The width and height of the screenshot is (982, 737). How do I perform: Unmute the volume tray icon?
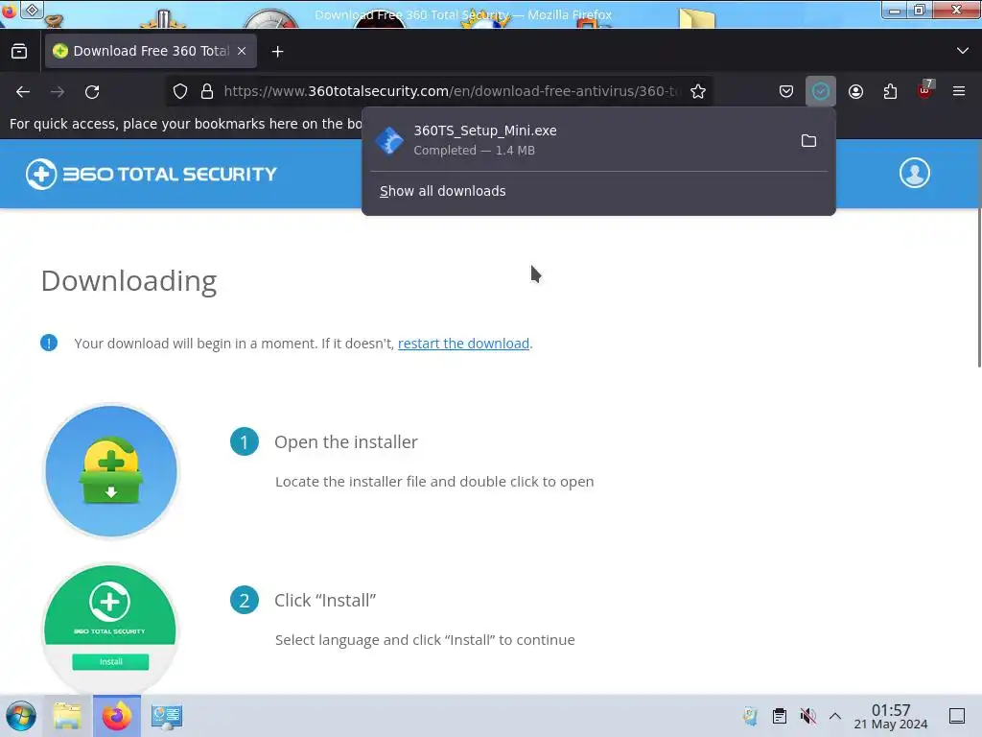[807, 716]
